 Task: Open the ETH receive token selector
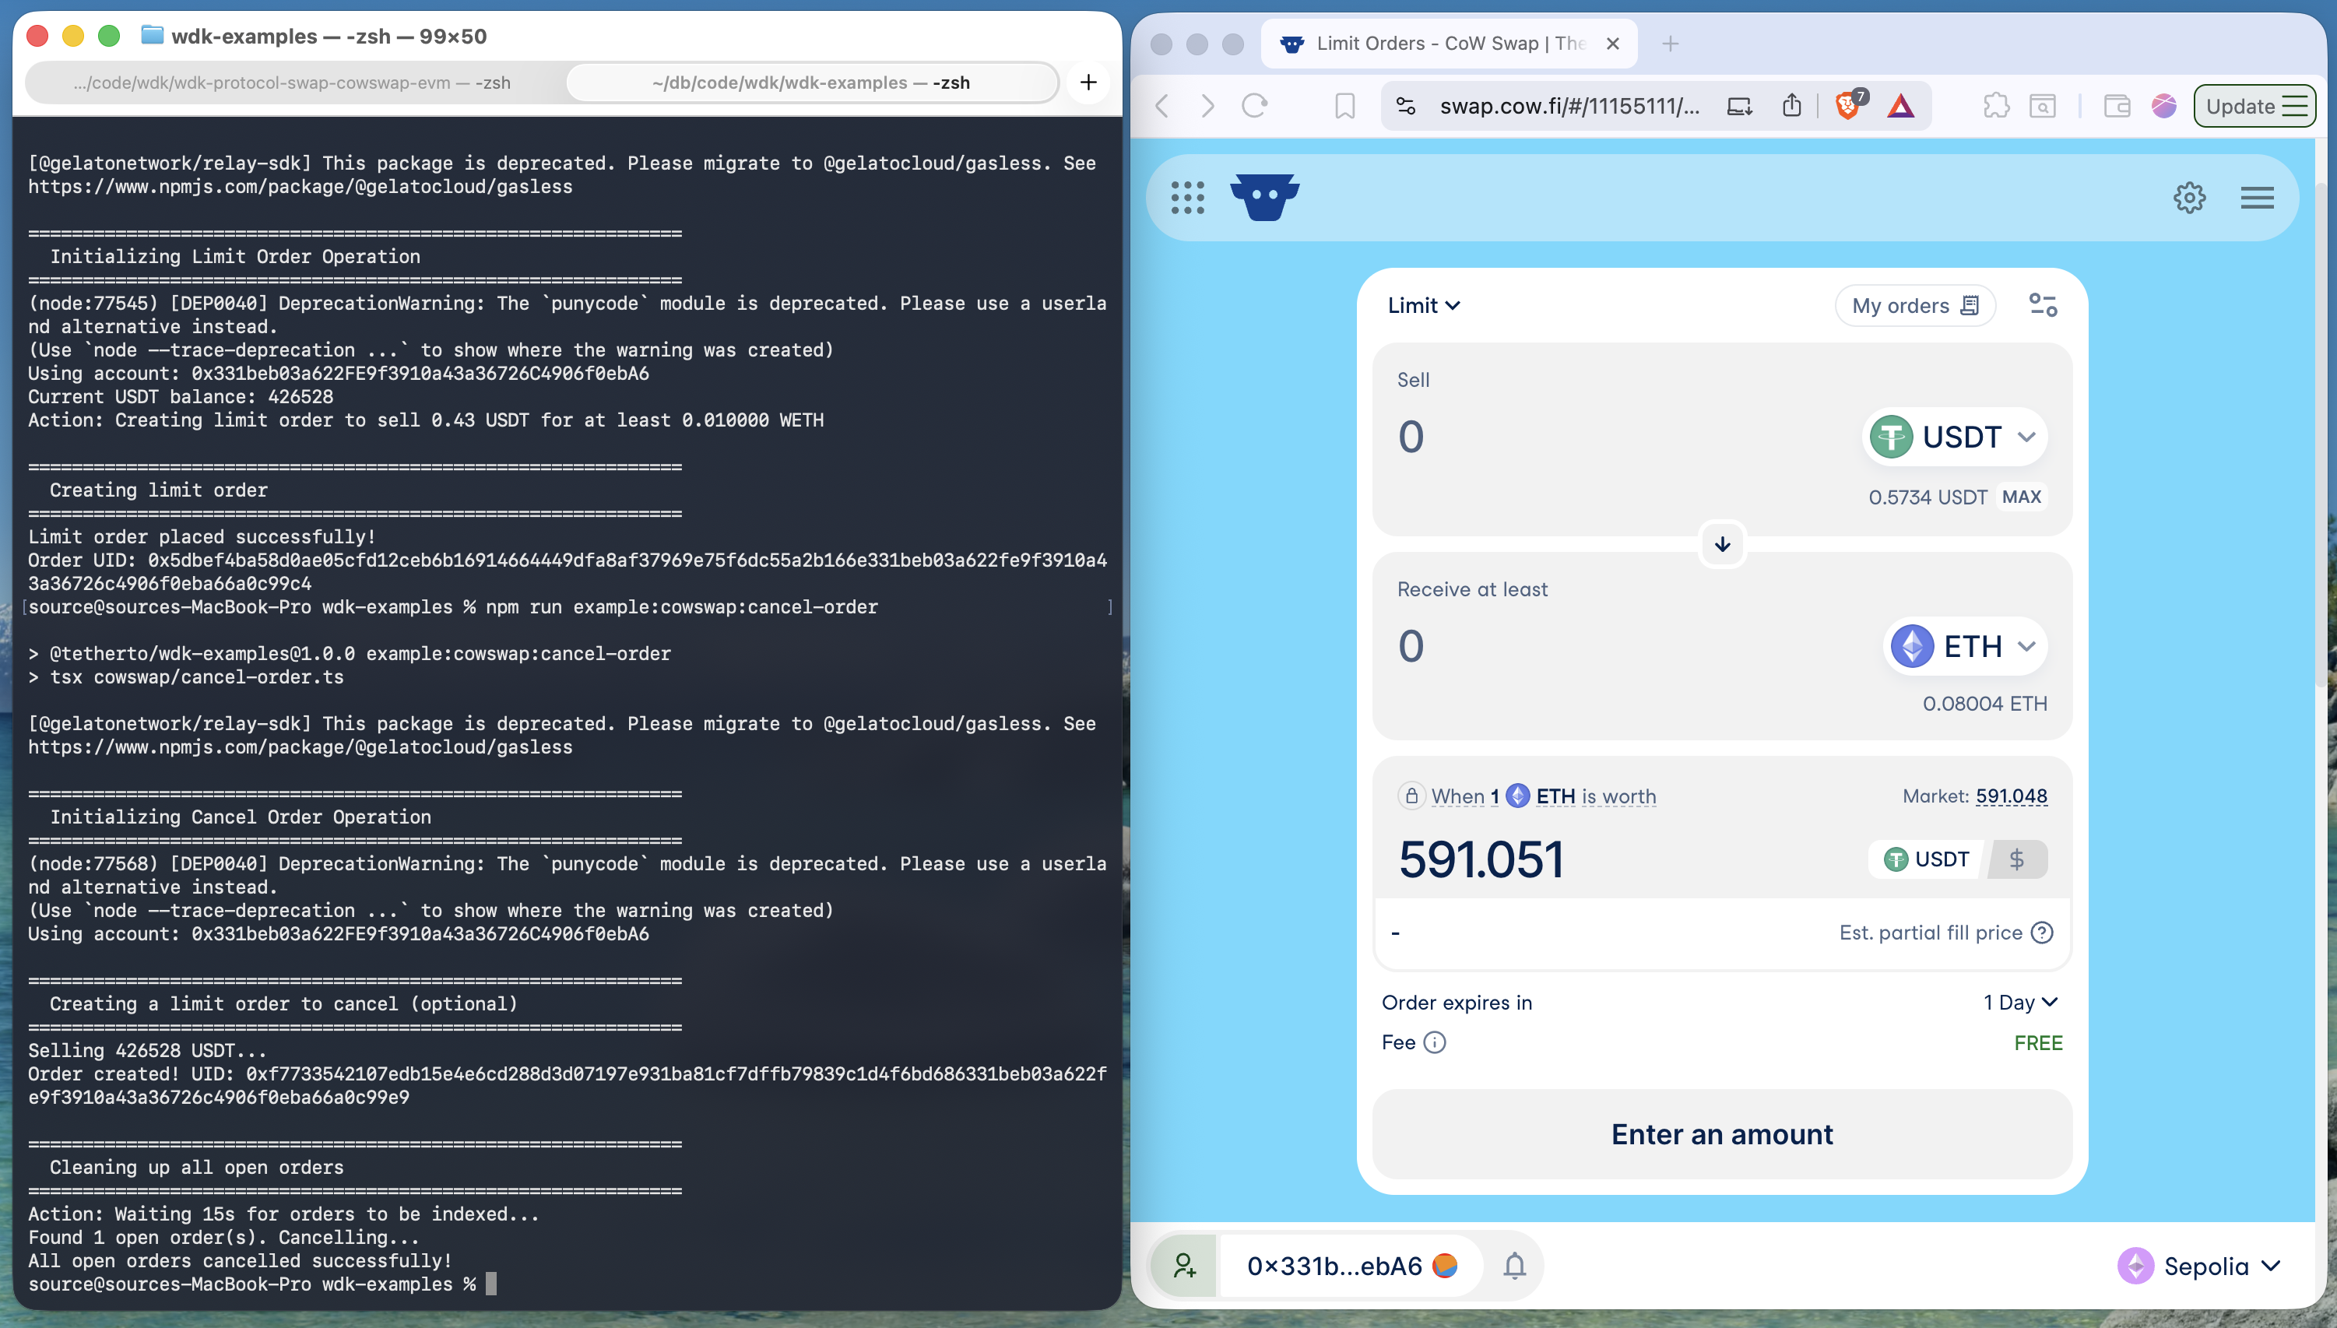[x=1965, y=647]
